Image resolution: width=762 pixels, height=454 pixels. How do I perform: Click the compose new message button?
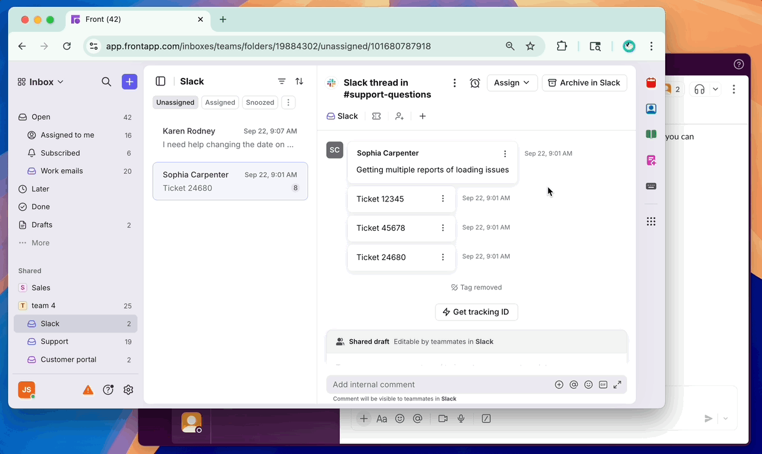pyautogui.click(x=129, y=82)
